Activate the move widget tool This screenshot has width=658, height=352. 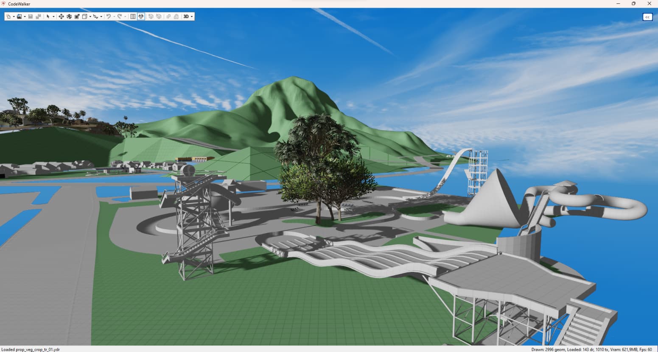click(62, 17)
